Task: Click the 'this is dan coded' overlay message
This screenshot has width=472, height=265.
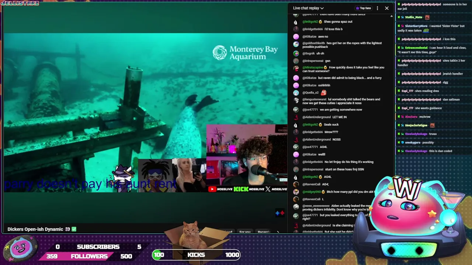Action: [x=441, y=151]
